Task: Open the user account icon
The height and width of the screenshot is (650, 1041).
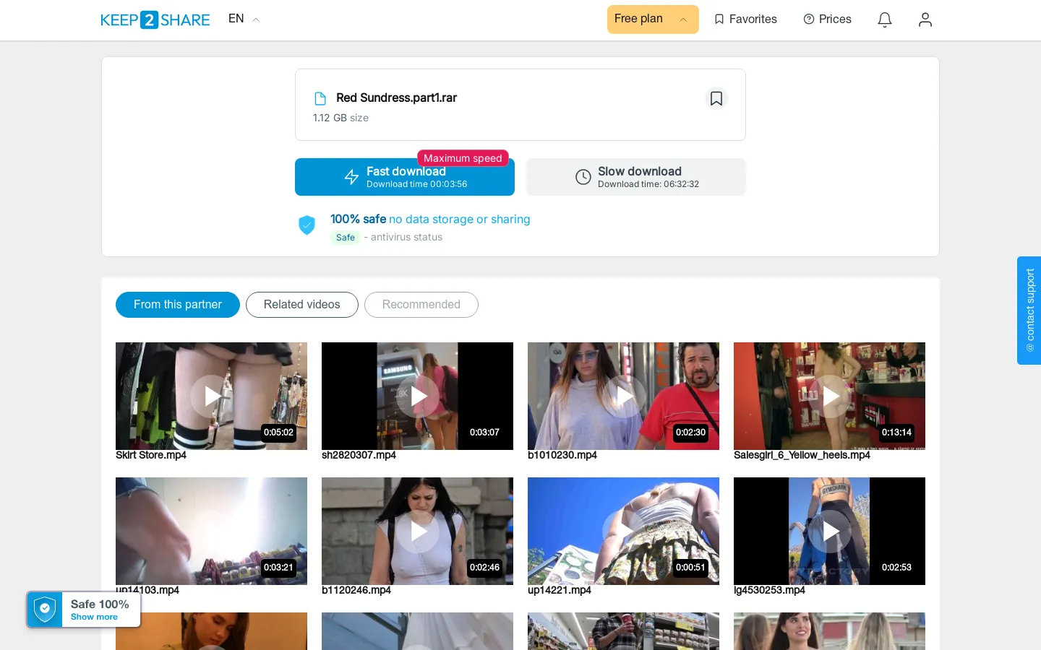Action: pyautogui.click(x=925, y=19)
